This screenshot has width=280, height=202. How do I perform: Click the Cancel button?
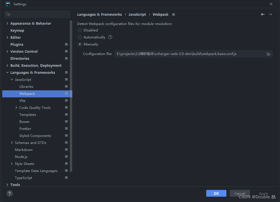tap(240, 193)
